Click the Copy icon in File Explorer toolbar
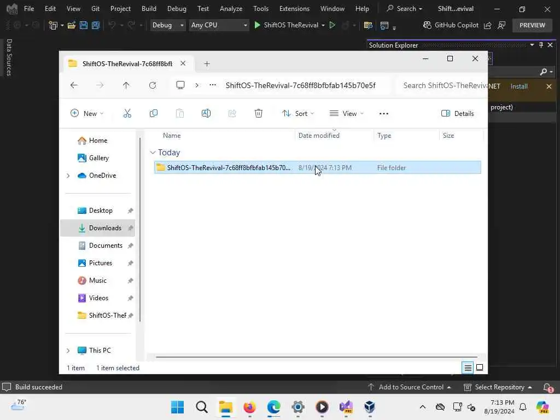Viewport: 560px width, 420px height. coord(154,114)
